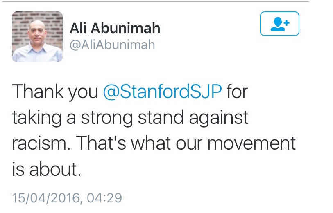Click the person silhouette follow icon
The image size is (333, 213).
[x=278, y=25]
